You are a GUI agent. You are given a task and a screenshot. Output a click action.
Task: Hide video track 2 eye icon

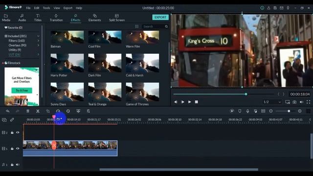click(x=18, y=132)
